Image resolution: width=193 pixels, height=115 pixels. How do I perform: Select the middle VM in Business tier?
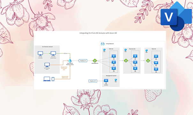point(135,62)
